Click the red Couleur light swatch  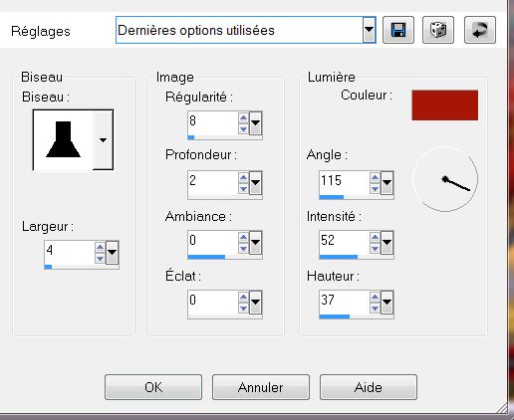[445, 105]
